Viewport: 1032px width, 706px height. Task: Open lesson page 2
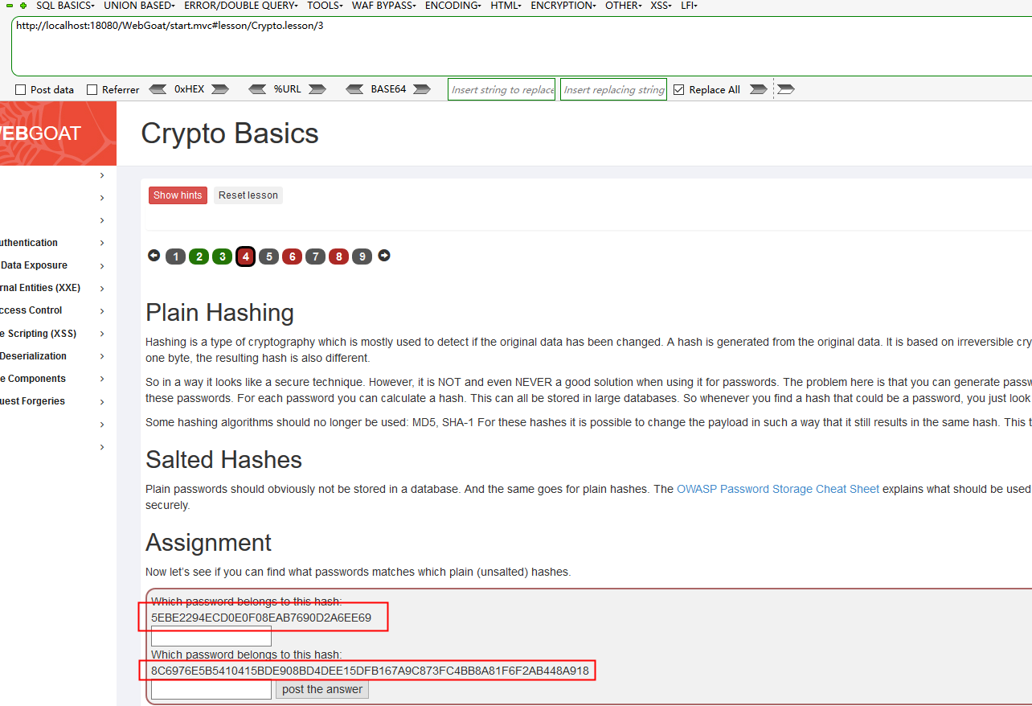click(x=199, y=257)
